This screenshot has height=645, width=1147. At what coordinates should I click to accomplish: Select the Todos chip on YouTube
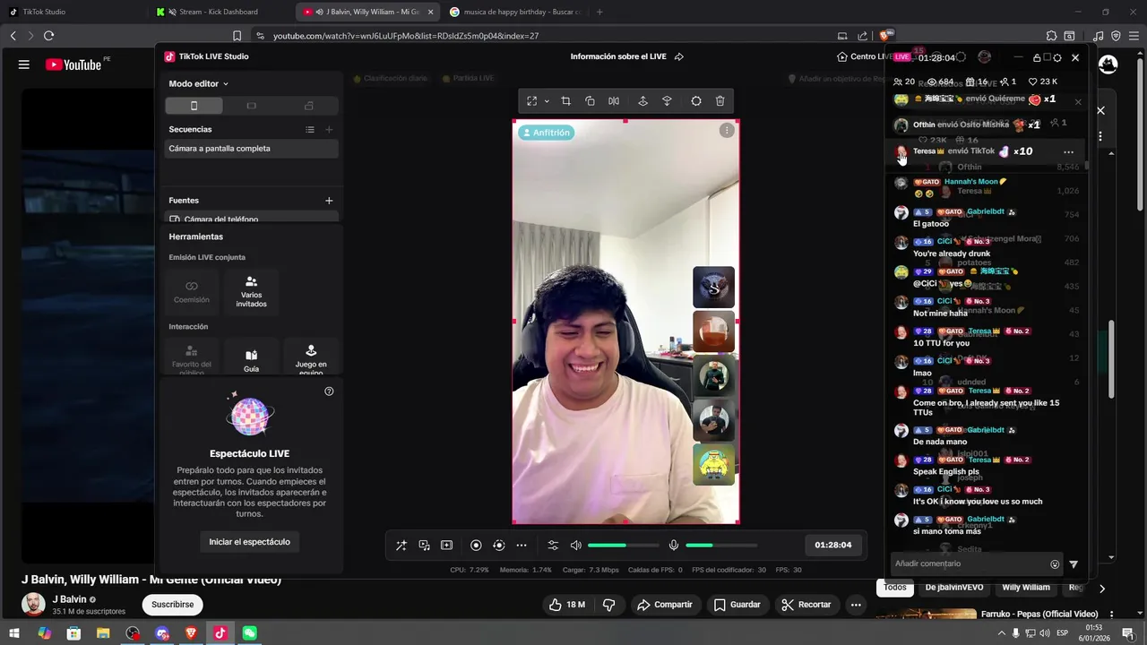coord(894,588)
